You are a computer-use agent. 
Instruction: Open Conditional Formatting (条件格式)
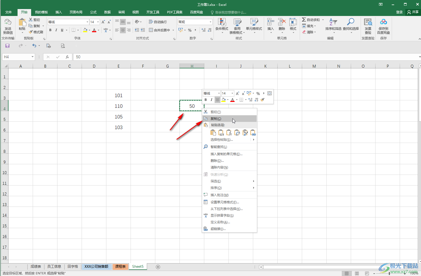click(222, 26)
